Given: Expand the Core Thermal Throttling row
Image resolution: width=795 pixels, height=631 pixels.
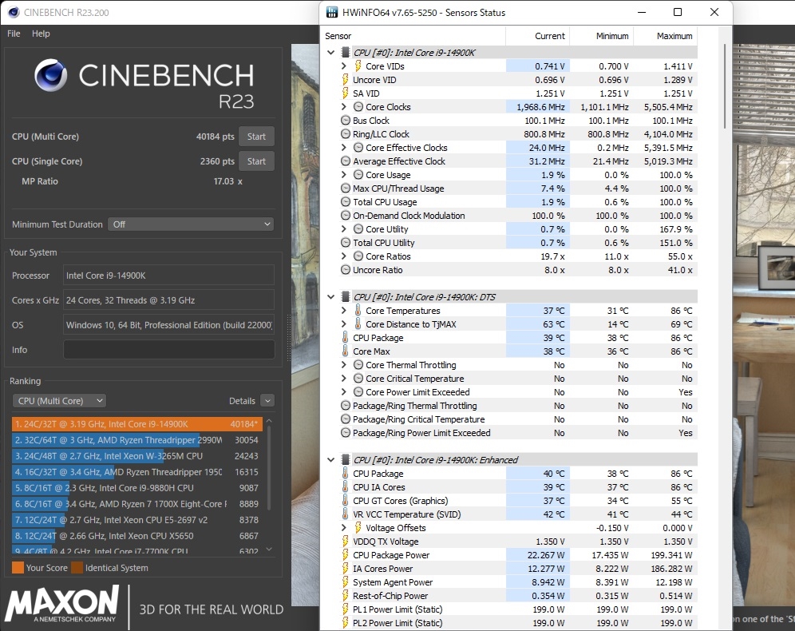Looking at the screenshot, I should 344,365.
